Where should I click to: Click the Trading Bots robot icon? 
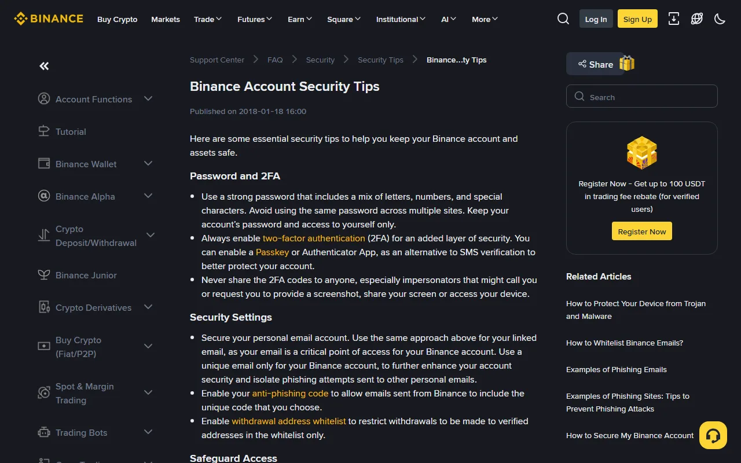(44, 432)
